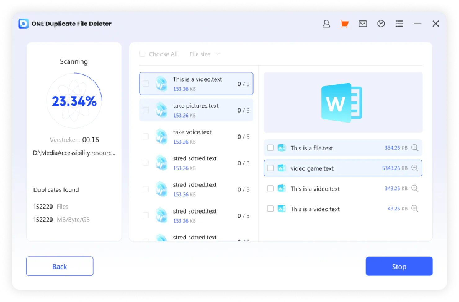Click Word icon beside This is a file.text
This screenshot has width=459, height=302.
click(281, 148)
